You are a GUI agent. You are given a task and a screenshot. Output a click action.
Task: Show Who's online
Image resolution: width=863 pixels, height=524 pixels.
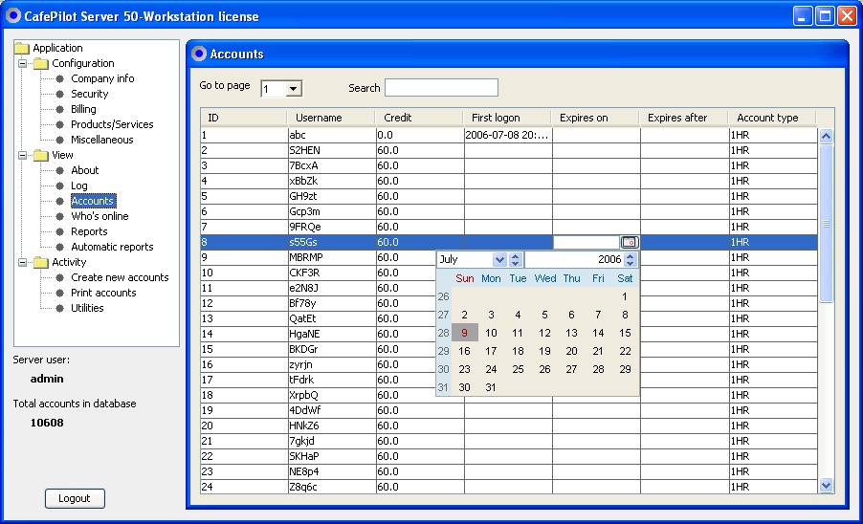(x=100, y=216)
